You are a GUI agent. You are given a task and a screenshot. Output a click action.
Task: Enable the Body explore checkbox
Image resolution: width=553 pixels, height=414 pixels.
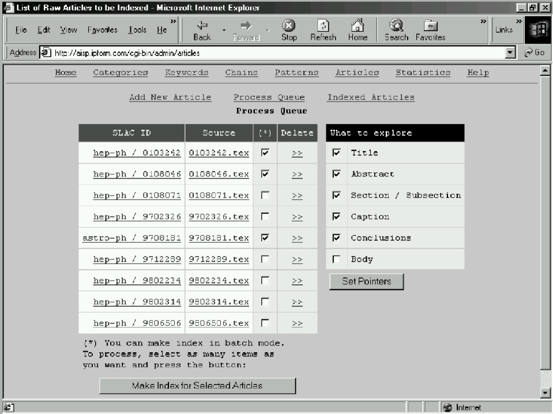coord(336,259)
